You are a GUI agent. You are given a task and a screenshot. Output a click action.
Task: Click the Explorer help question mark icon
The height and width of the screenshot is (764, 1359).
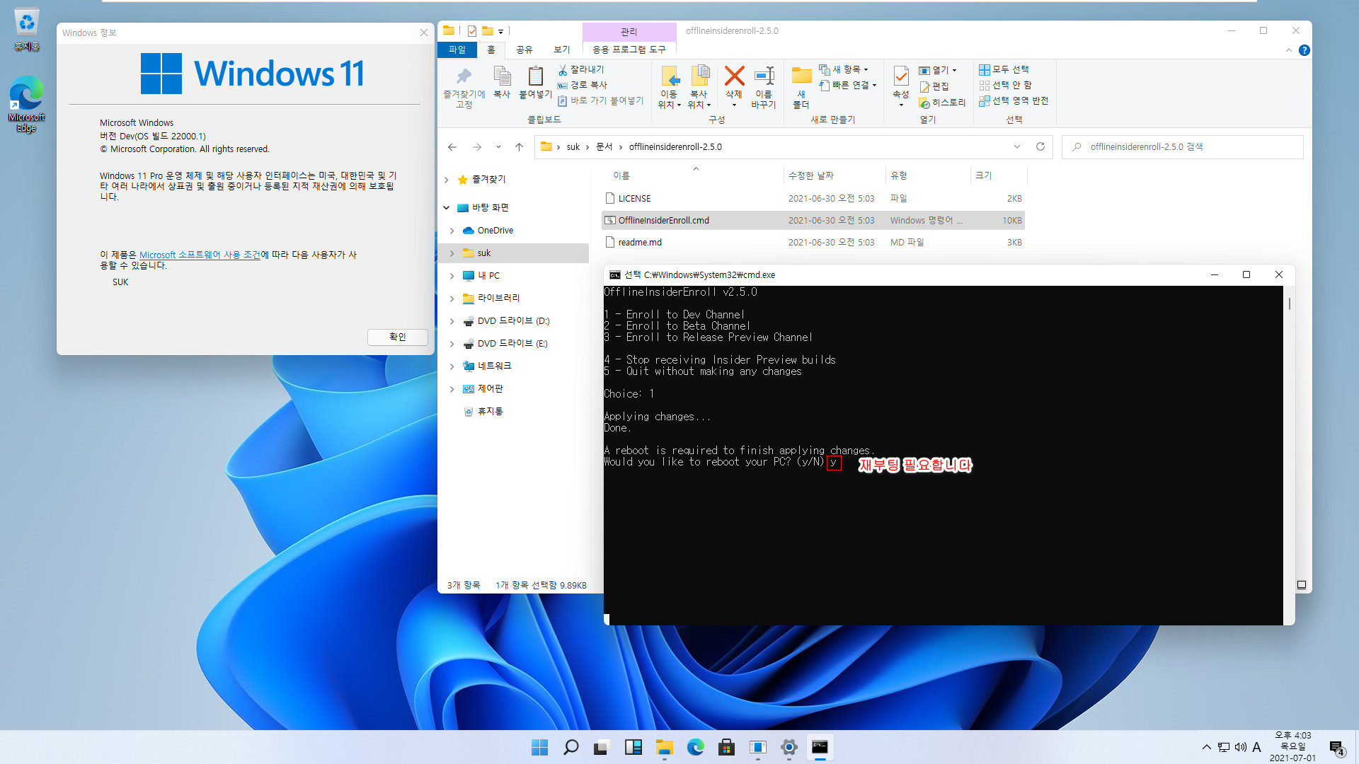(x=1304, y=50)
